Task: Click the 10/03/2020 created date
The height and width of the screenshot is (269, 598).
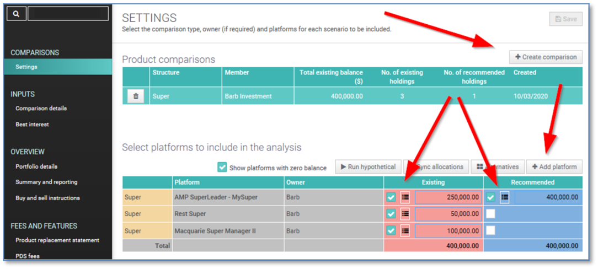Action: pyautogui.click(x=531, y=96)
